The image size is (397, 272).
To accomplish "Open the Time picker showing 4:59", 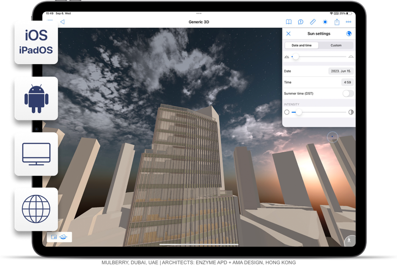I will tap(347, 82).
